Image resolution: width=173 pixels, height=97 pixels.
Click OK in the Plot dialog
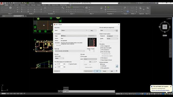97,71
